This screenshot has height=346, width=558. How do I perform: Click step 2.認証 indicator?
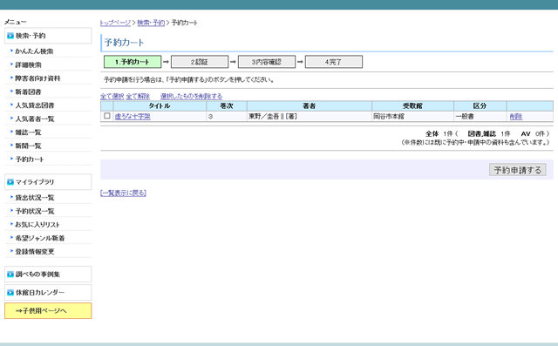pyautogui.click(x=200, y=62)
